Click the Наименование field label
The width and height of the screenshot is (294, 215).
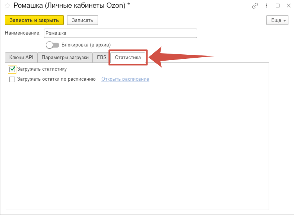tap(22, 33)
